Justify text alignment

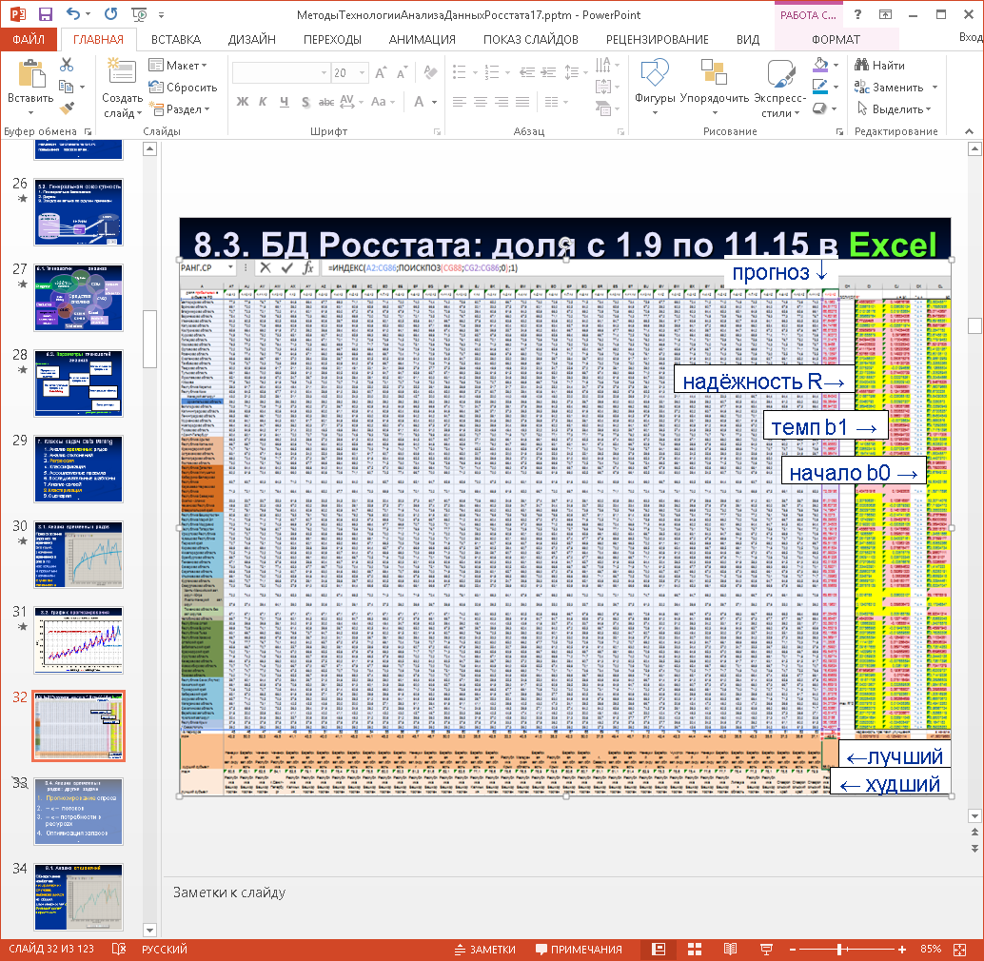522,102
